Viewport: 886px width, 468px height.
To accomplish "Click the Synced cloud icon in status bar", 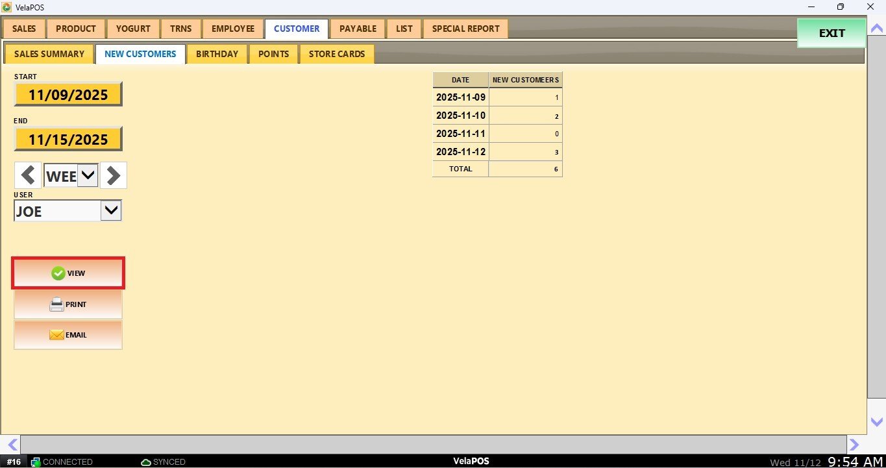I will [x=146, y=462].
